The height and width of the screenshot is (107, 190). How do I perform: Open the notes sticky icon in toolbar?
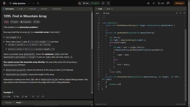point(108,3)
